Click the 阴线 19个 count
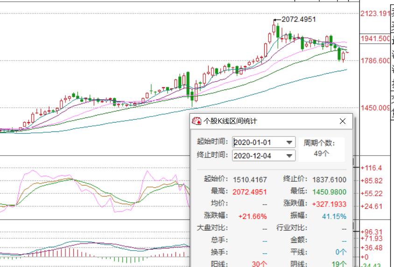The image size is (394, 267). click(x=339, y=264)
